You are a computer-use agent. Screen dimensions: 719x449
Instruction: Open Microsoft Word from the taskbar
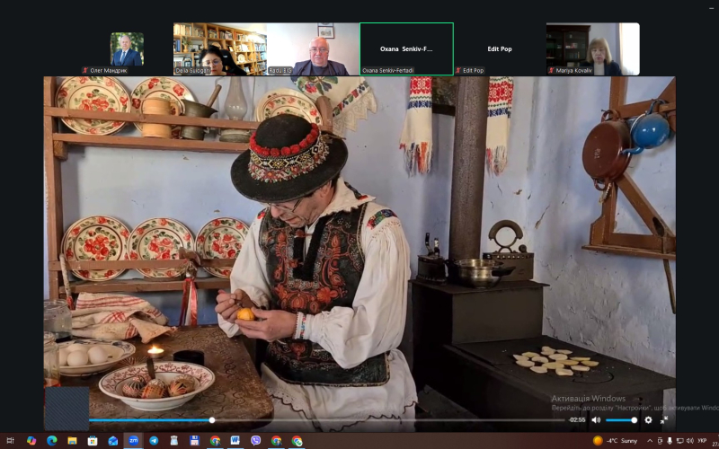click(235, 441)
